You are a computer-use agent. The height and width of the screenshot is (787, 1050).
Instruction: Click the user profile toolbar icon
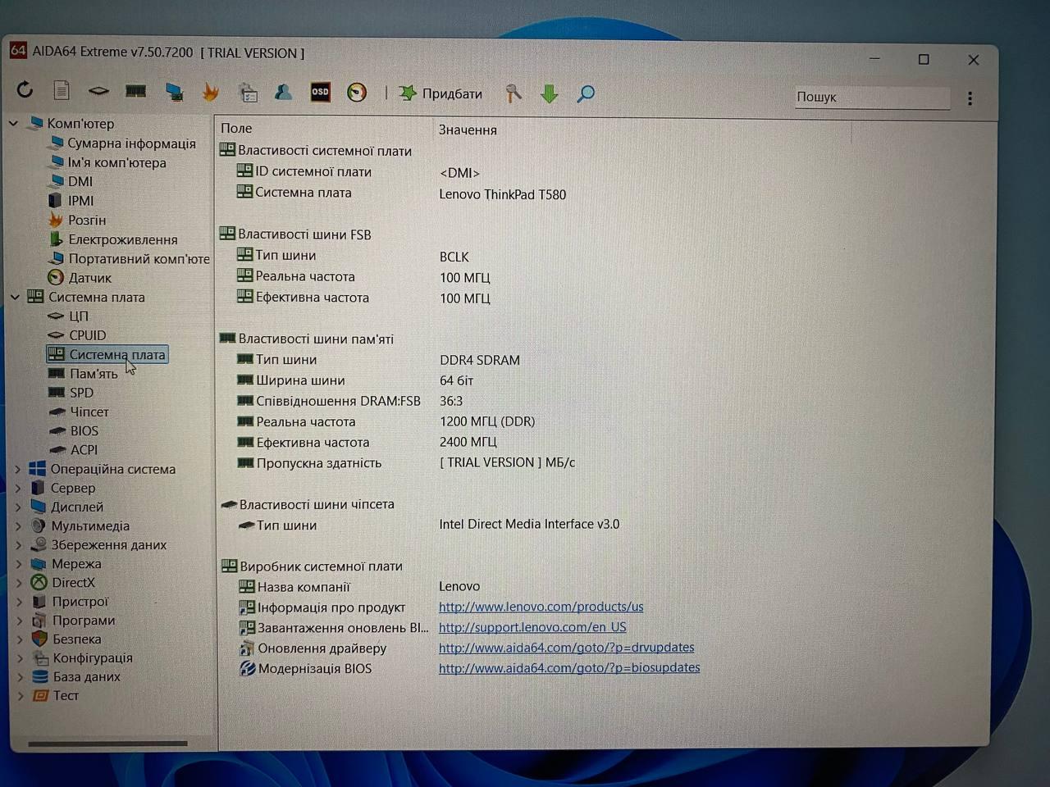click(x=283, y=92)
